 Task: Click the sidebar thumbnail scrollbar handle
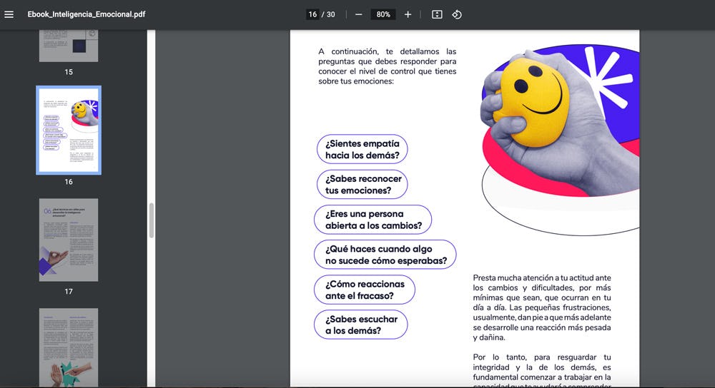tap(151, 220)
